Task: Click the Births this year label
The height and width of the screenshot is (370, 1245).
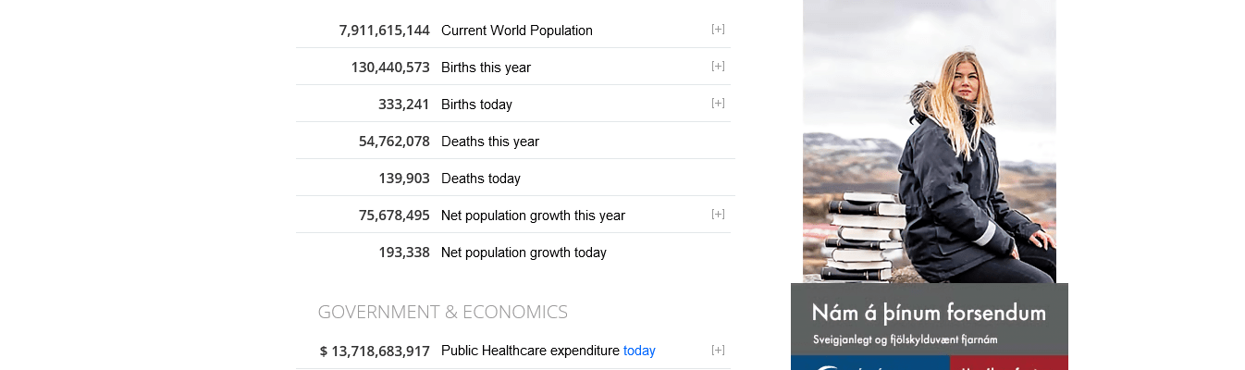Action: [x=486, y=68]
